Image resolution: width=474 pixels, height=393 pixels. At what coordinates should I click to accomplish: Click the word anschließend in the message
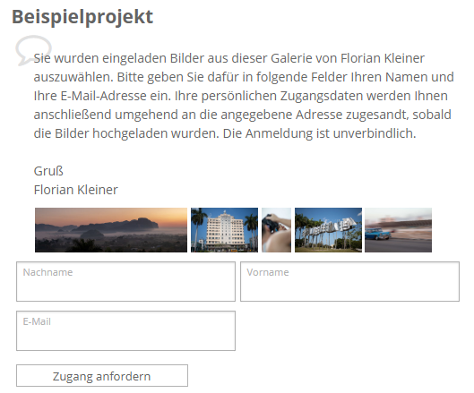pyautogui.click(x=73, y=115)
